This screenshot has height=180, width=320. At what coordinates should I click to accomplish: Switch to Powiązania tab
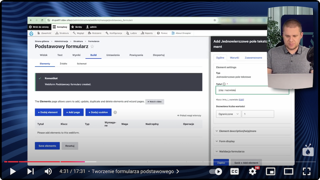[x=136, y=55]
